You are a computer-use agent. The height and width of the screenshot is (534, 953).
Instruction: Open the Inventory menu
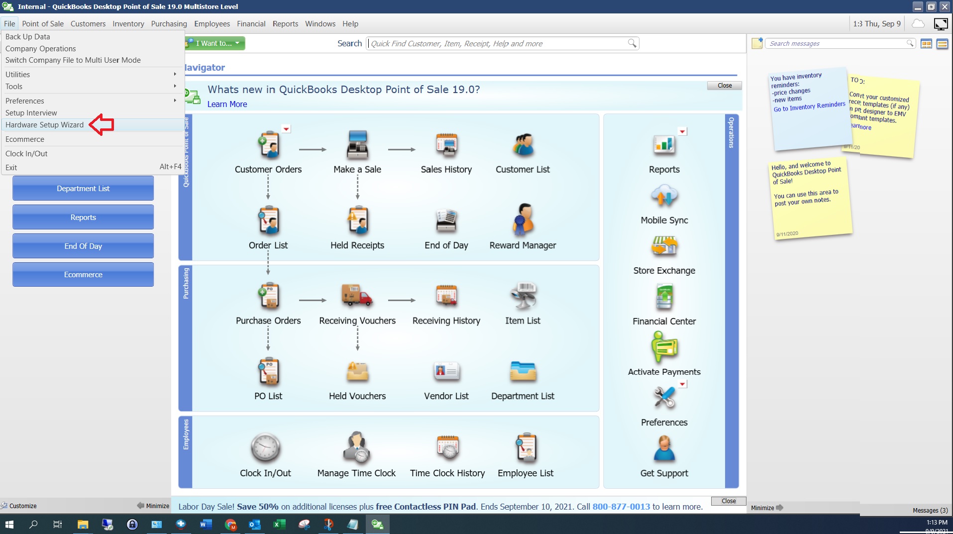click(128, 23)
